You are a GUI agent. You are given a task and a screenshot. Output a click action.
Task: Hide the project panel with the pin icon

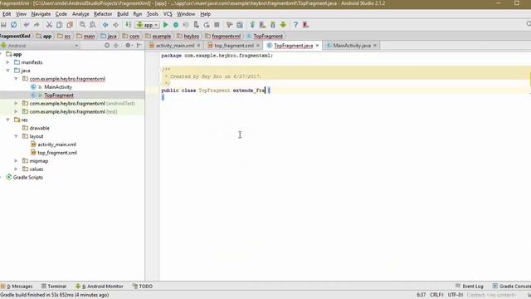(x=139, y=45)
